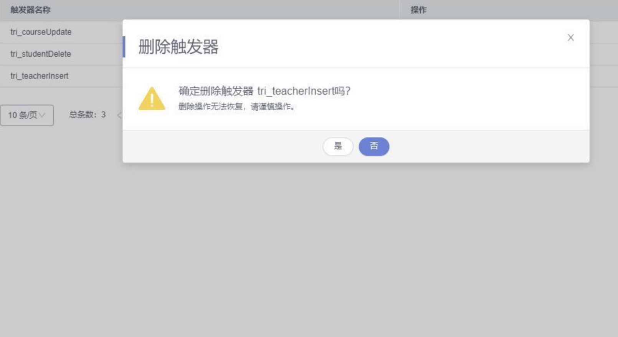The image size is (618, 337).
Task: Click the 触发器名称 column header
Action: [x=30, y=10]
